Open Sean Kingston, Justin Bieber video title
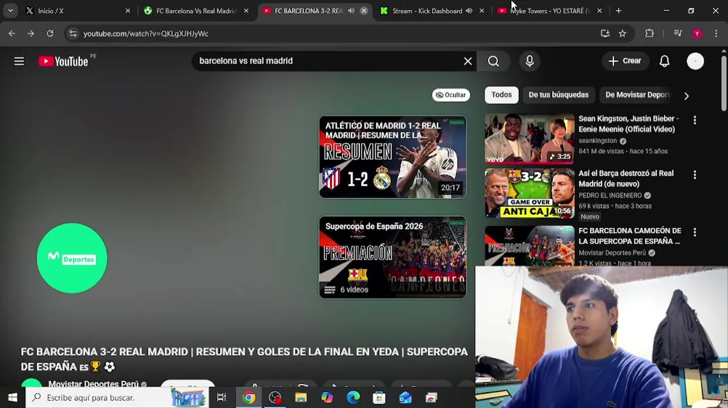728x408 pixels. coord(629,124)
